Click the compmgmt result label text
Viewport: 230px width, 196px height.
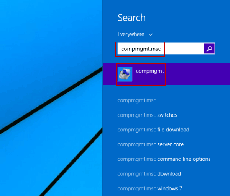click(150, 71)
